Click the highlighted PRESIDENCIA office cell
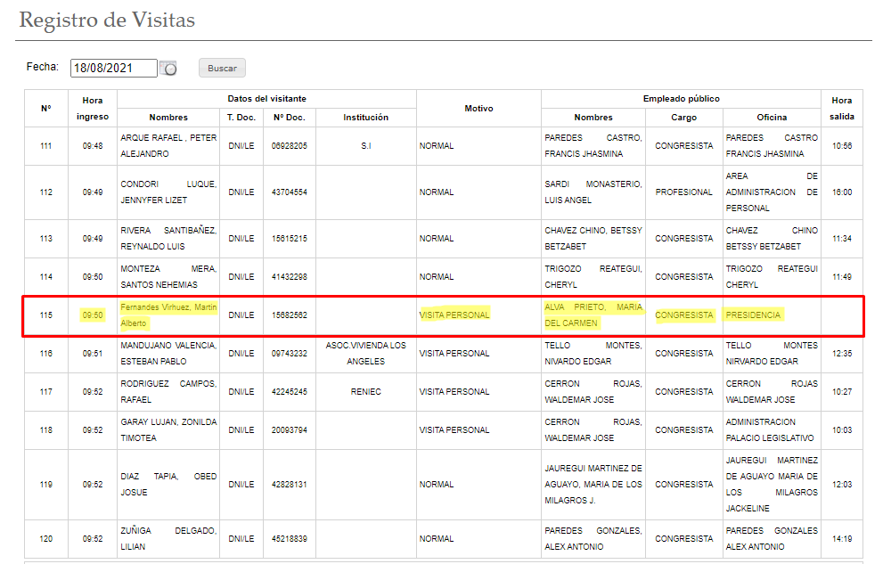The width and height of the screenshot is (883, 564). (753, 315)
